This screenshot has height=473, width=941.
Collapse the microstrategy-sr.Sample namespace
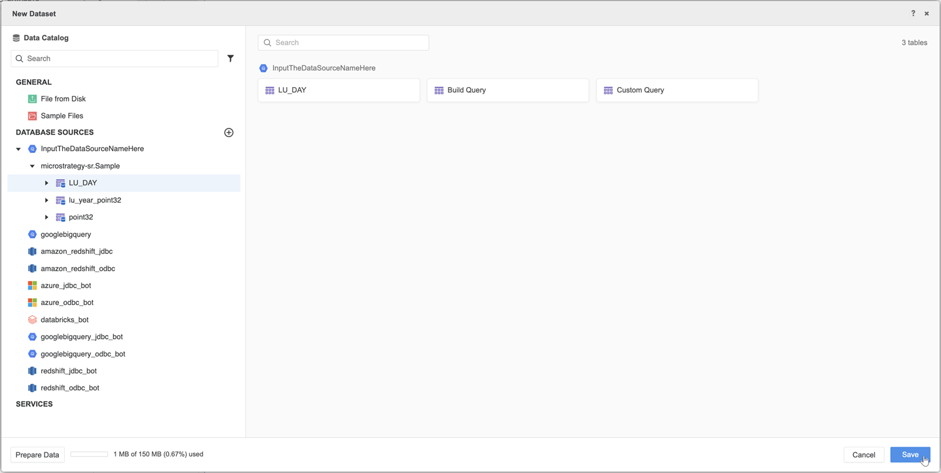(33, 166)
